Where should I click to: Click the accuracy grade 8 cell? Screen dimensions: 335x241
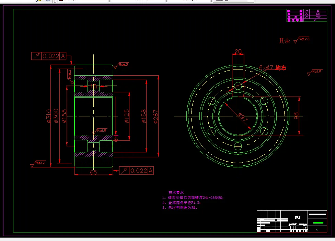pyautogui.click(x=315, y=20)
